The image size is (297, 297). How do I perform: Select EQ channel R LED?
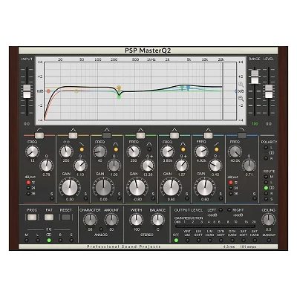pos(60,240)
